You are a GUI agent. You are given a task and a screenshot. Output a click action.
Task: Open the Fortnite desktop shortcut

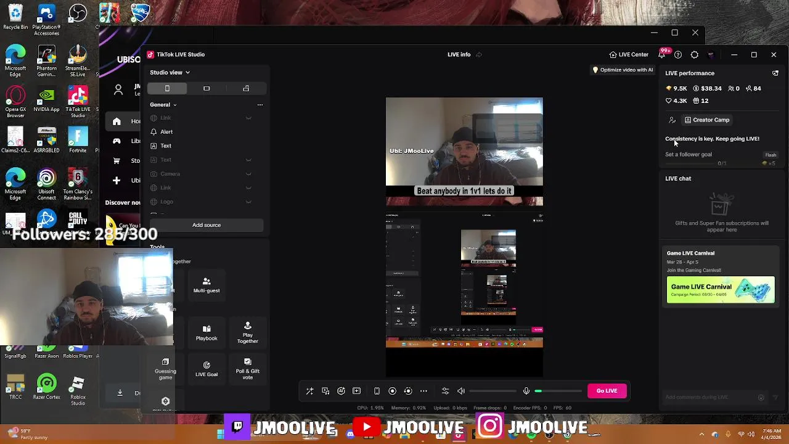click(x=78, y=140)
